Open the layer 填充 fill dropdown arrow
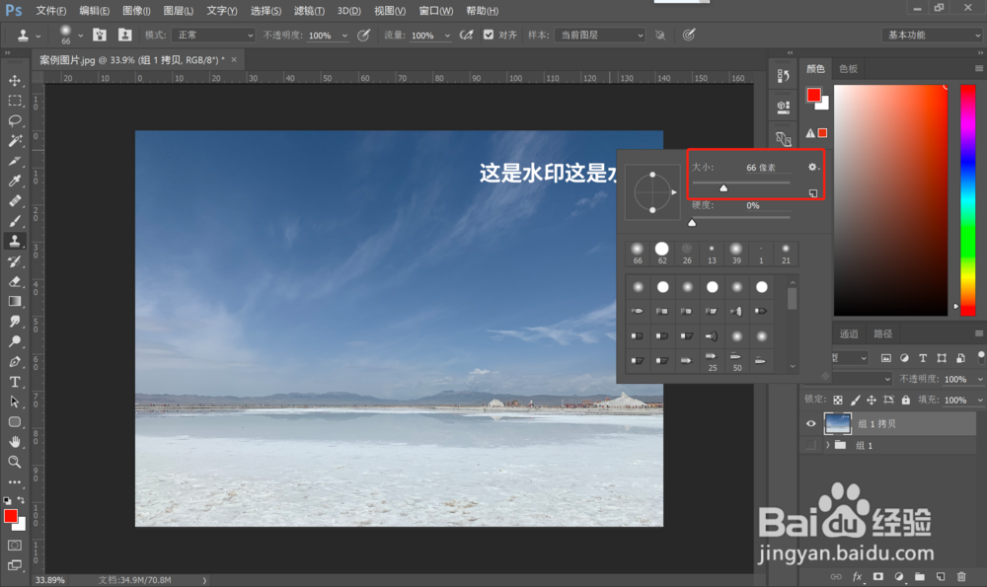This screenshot has height=587, width=987. coord(979,400)
